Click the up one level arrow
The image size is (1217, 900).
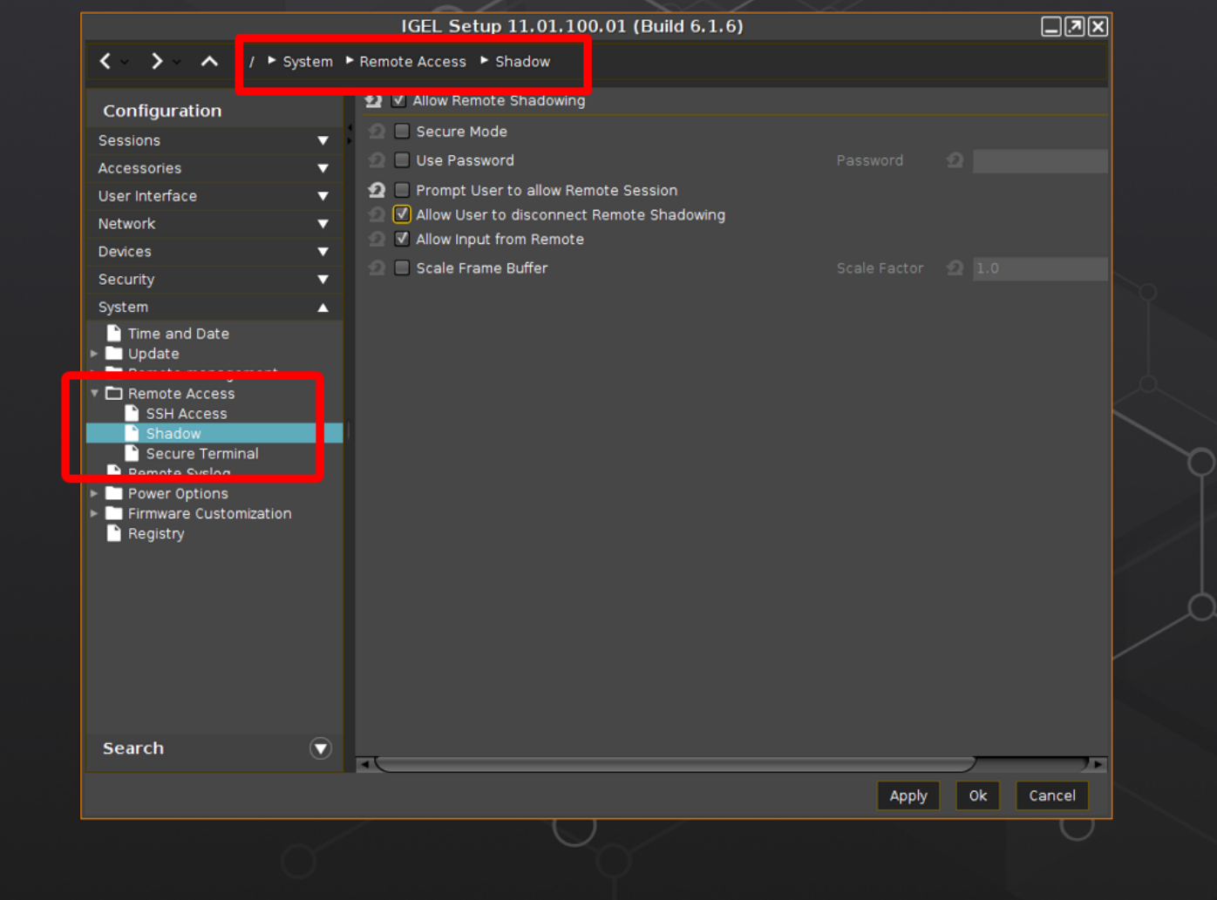[209, 61]
